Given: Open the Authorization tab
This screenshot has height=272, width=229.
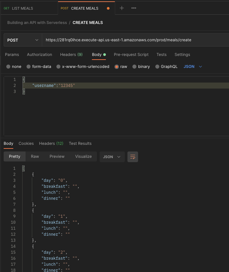Looking at the screenshot, I should click(39, 55).
